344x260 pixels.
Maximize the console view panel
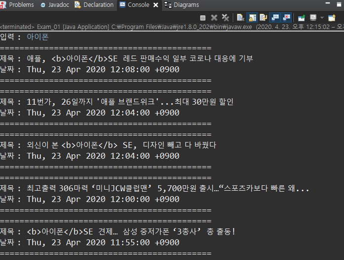point(339,4)
